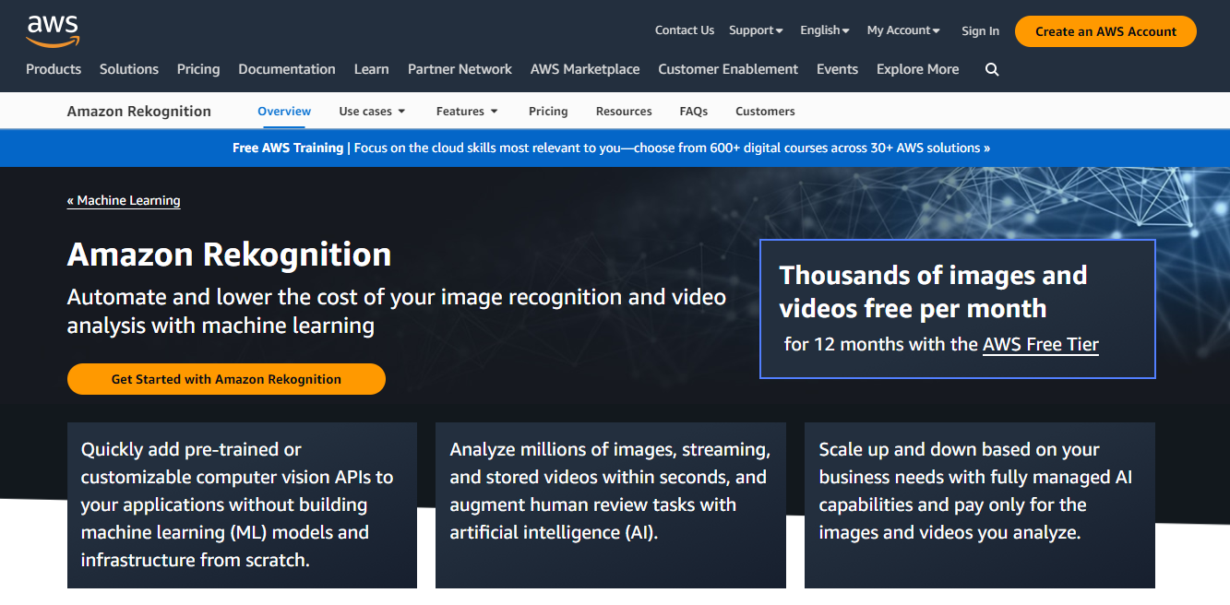Image resolution: width=1230 pixels, height=605 pixels.
Task: Visit AWS Marketplace
Action: point(585,69)
